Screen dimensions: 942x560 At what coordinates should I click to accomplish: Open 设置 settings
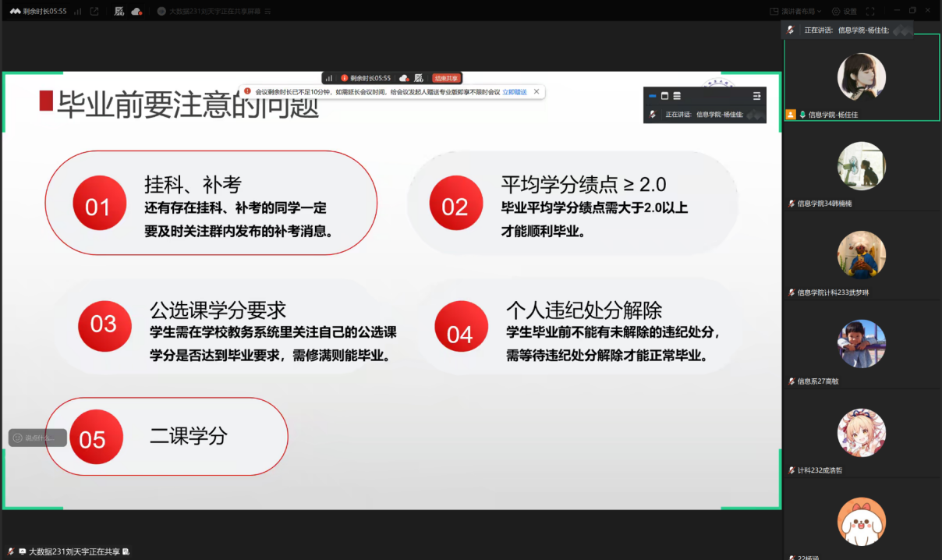[x=844, y=12]
